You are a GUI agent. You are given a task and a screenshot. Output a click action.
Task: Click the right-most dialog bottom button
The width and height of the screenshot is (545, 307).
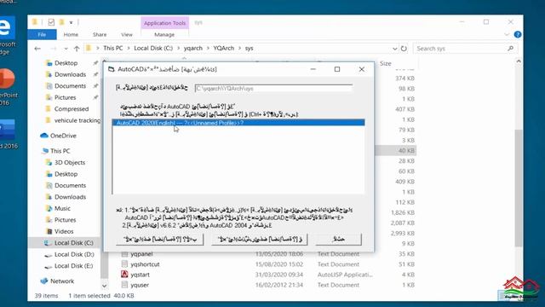[339, 239]
